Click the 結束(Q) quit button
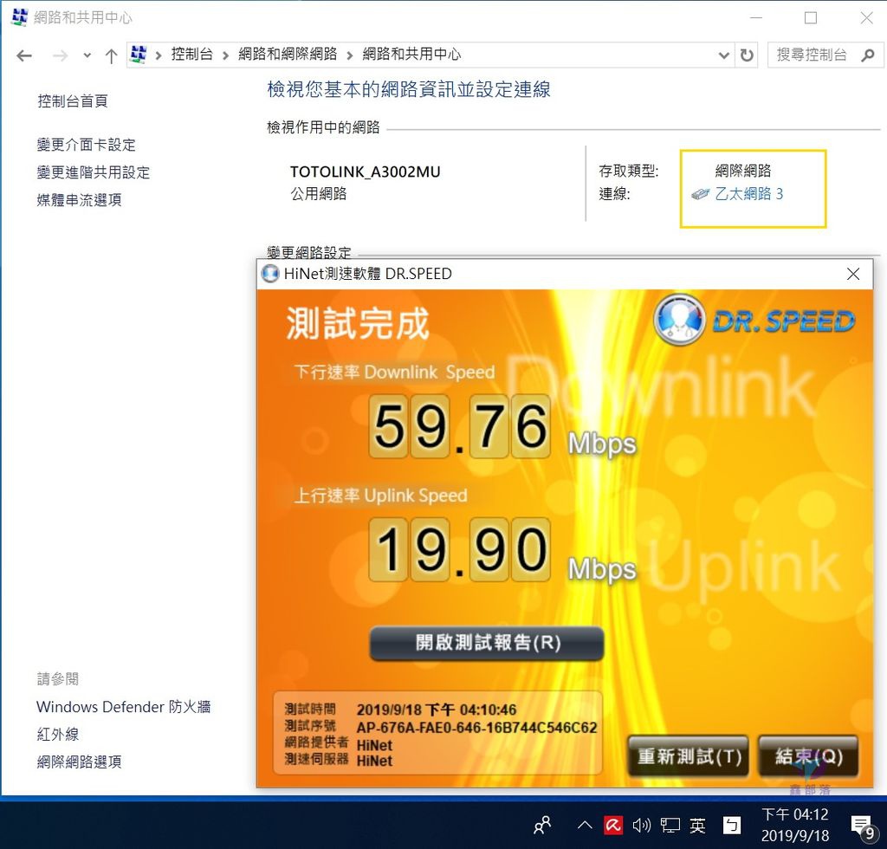Screen dimensions: 887x849 [809, 755]
